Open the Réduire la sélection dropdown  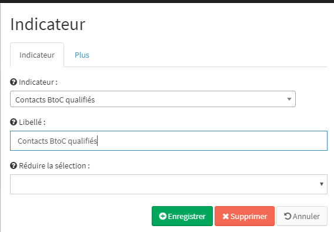coord(169,184)
